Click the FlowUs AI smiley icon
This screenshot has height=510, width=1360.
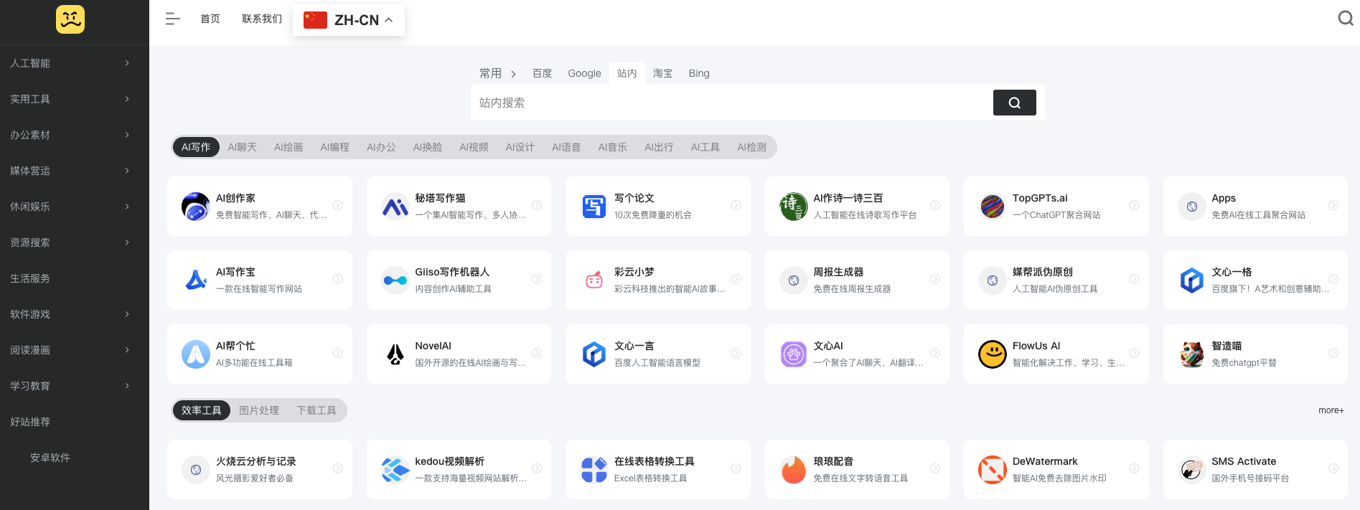click(993, 354)
